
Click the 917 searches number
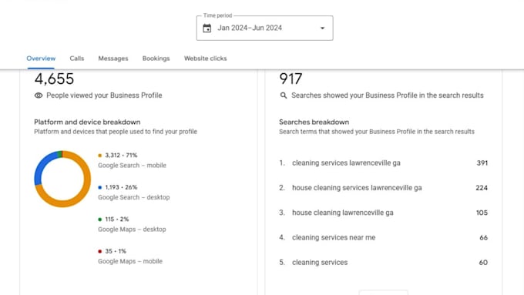tap(291, 79)
